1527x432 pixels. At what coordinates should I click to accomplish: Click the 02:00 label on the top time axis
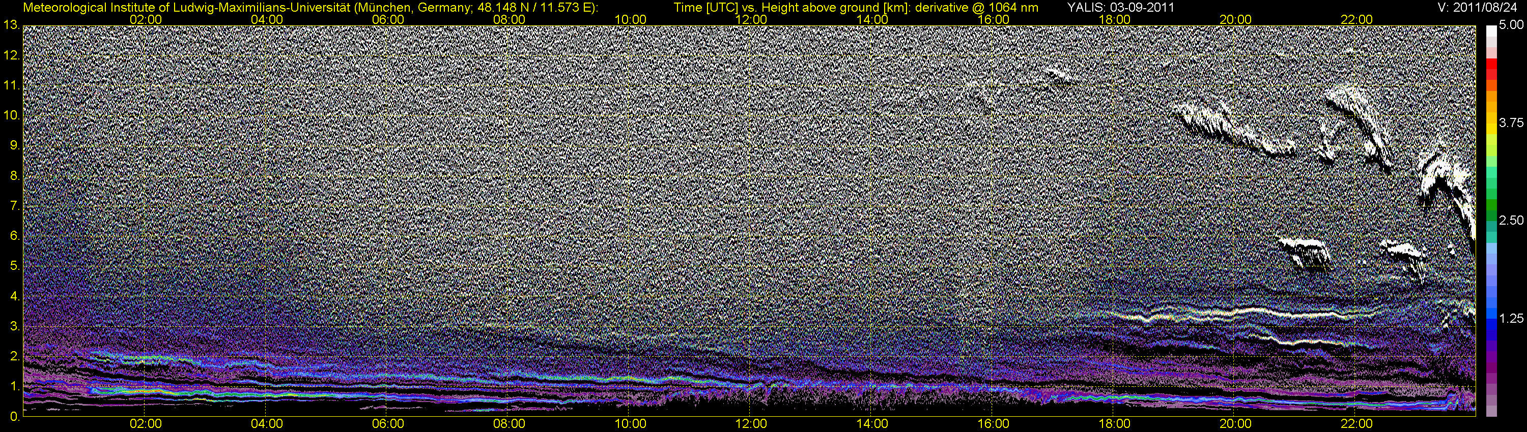point(146,19)
